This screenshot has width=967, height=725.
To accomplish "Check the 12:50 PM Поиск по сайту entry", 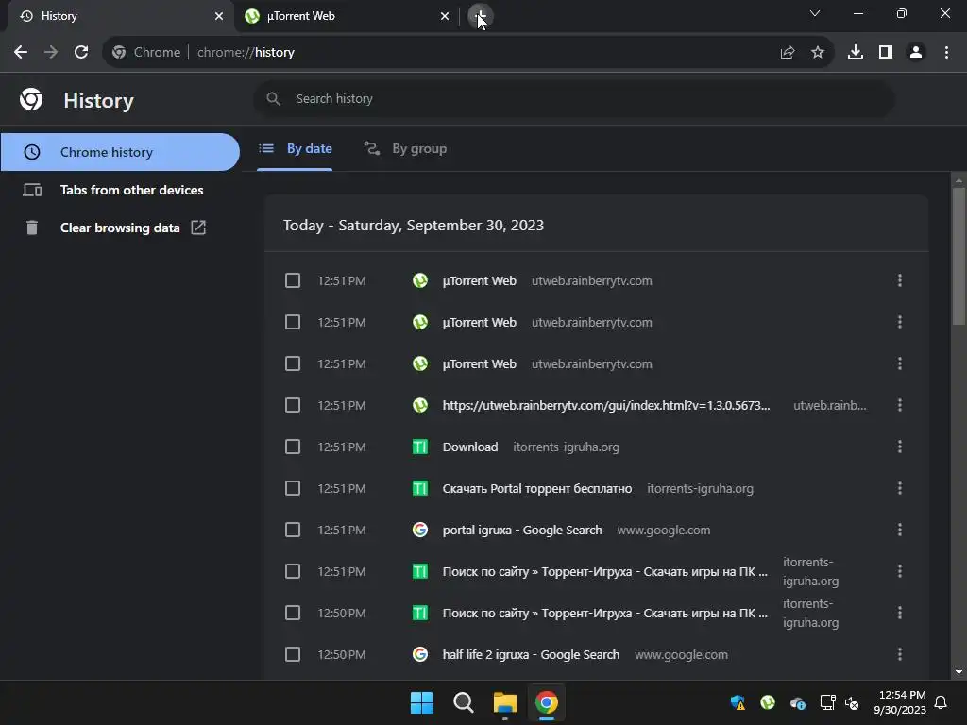I will (293, 613).
